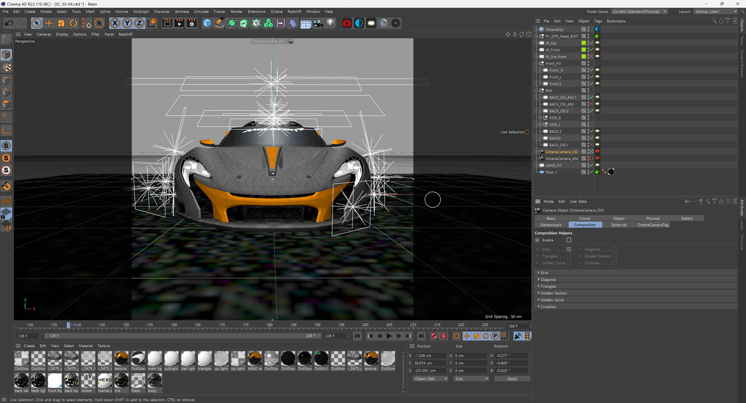Toggle the Golden Section checkbox

615,256
